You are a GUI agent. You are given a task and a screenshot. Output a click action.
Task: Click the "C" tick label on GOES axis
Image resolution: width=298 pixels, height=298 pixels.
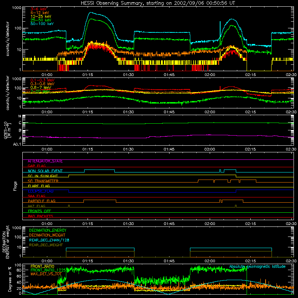(x=20, y=123)
